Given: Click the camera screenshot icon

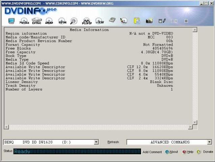Looking at the screenshot, I should tap(149, 21).
